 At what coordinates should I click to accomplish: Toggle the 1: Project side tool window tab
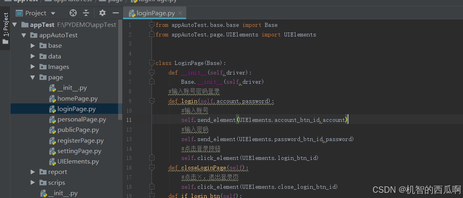[x=5, y=28]
